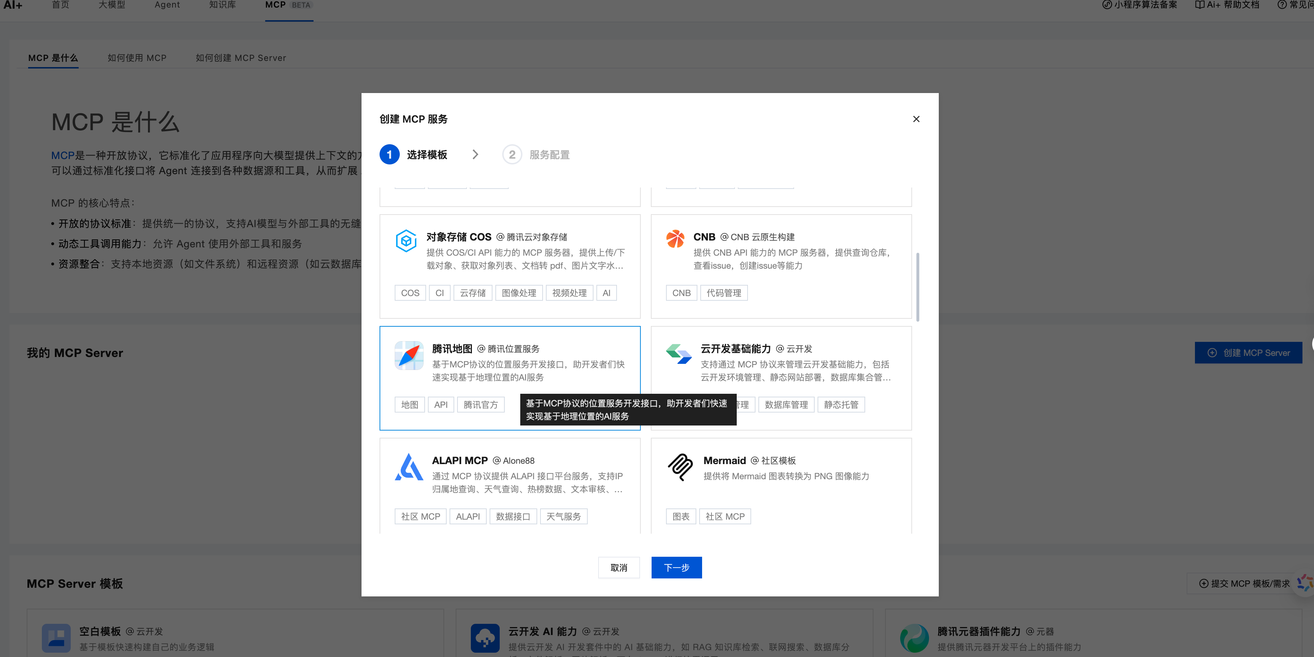This screenshot has width=1314, height=657.
Task: Close the 创建 MCP 服务 dialog
Action: coord(916,119)
